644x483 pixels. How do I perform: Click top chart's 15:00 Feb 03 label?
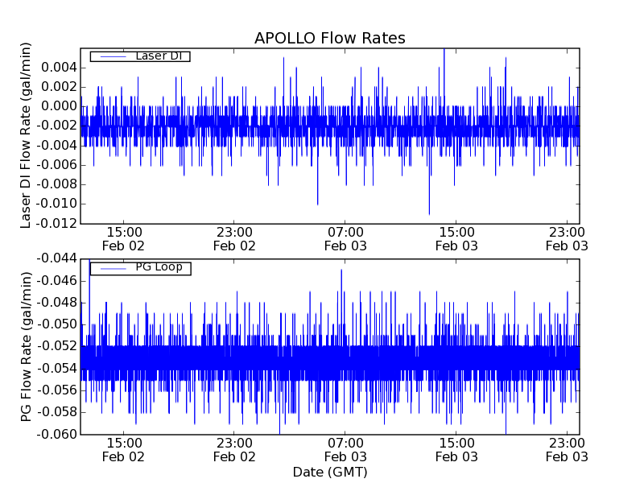pyautogui.click(x=456, y=239)
